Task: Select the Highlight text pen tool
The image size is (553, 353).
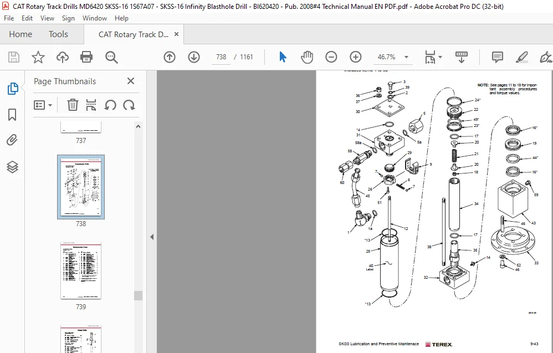Action: (x=521, y=57)
